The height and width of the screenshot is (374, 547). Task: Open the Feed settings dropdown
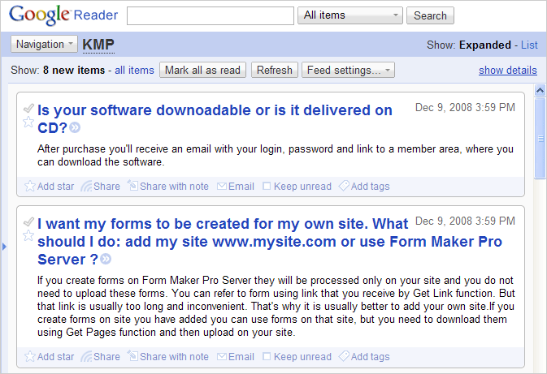[x=348, y=70]
